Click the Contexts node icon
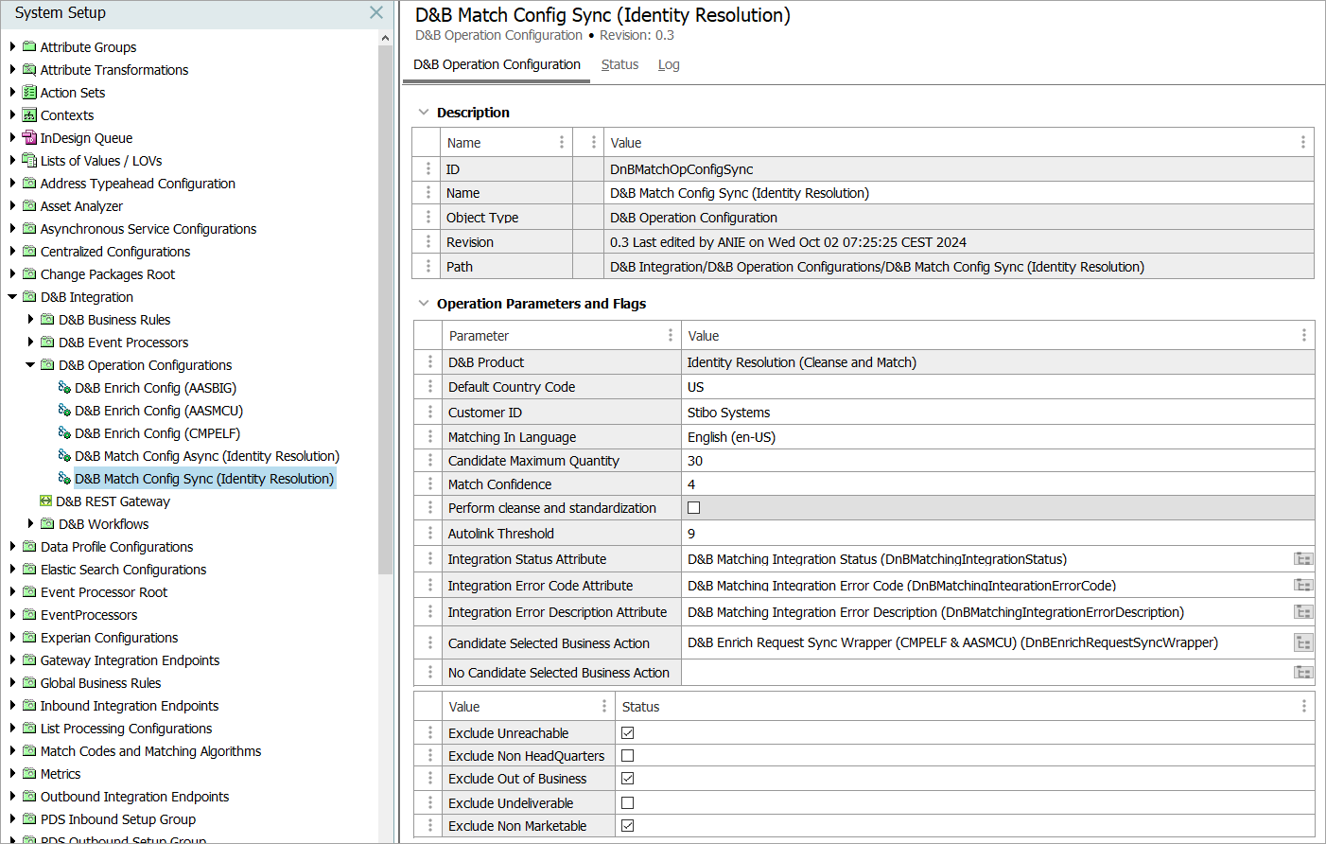This screenshot has width=1326, height=844. coord(29,115)
